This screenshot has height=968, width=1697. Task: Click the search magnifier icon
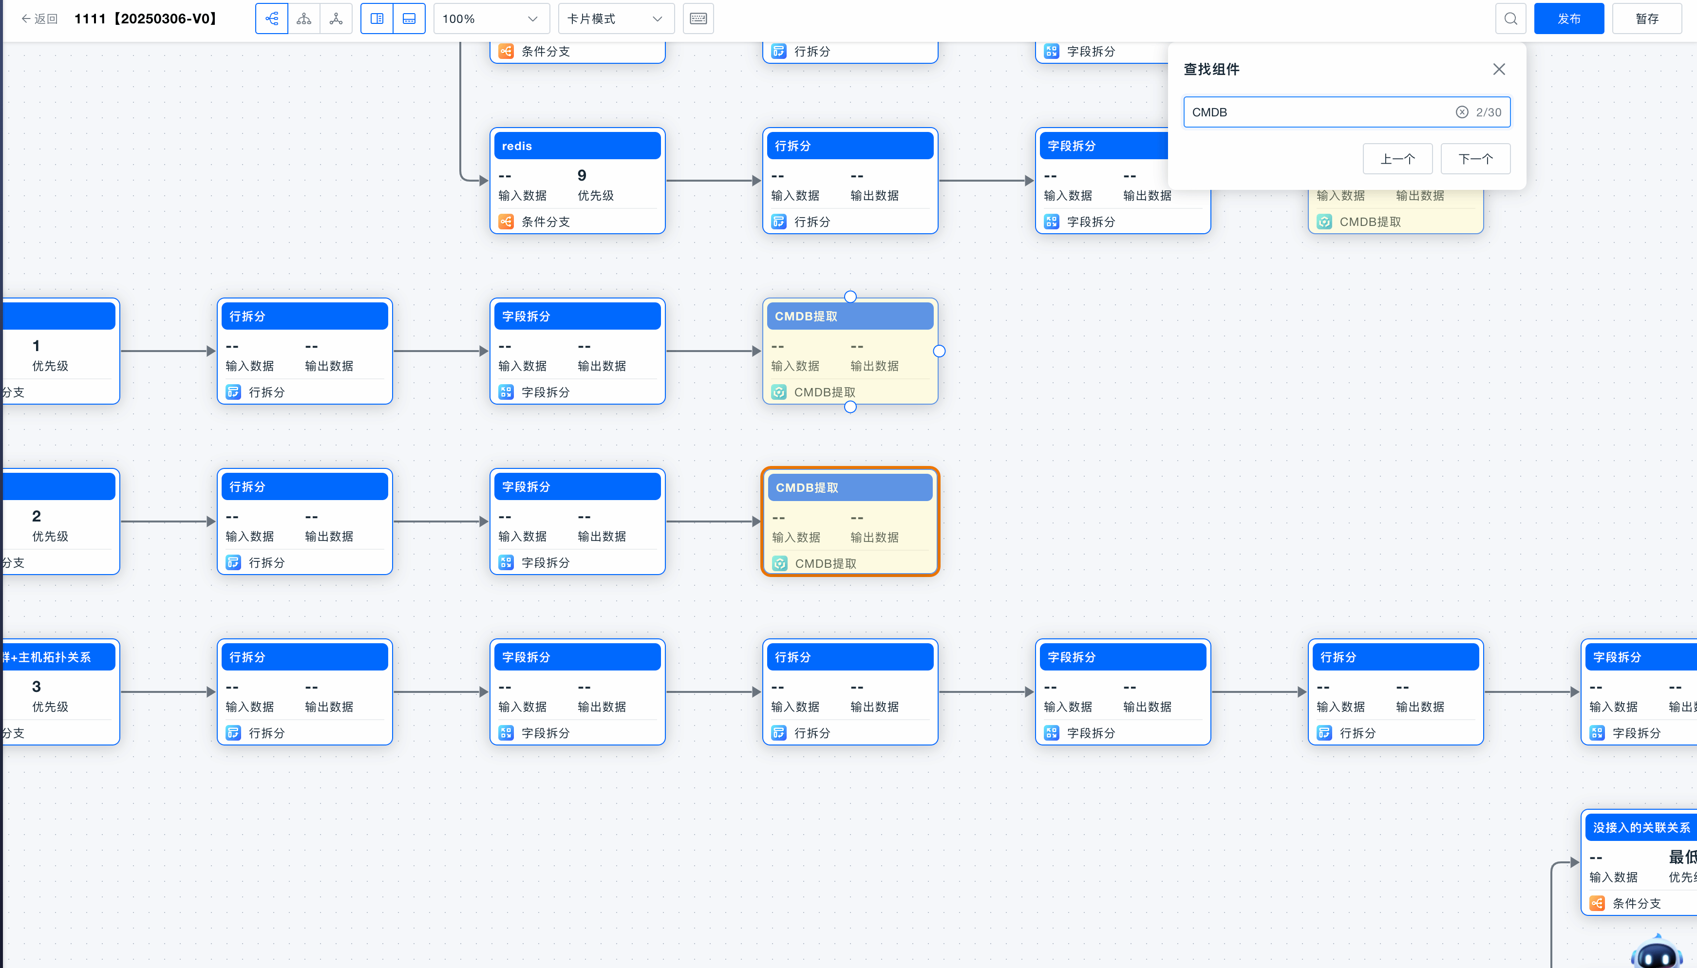pos(1510,19)
